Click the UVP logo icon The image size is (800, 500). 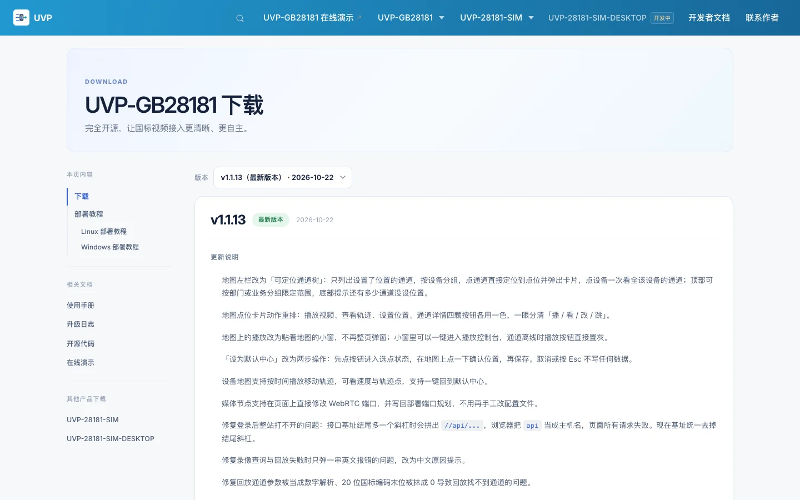click(x=21, y=18)
